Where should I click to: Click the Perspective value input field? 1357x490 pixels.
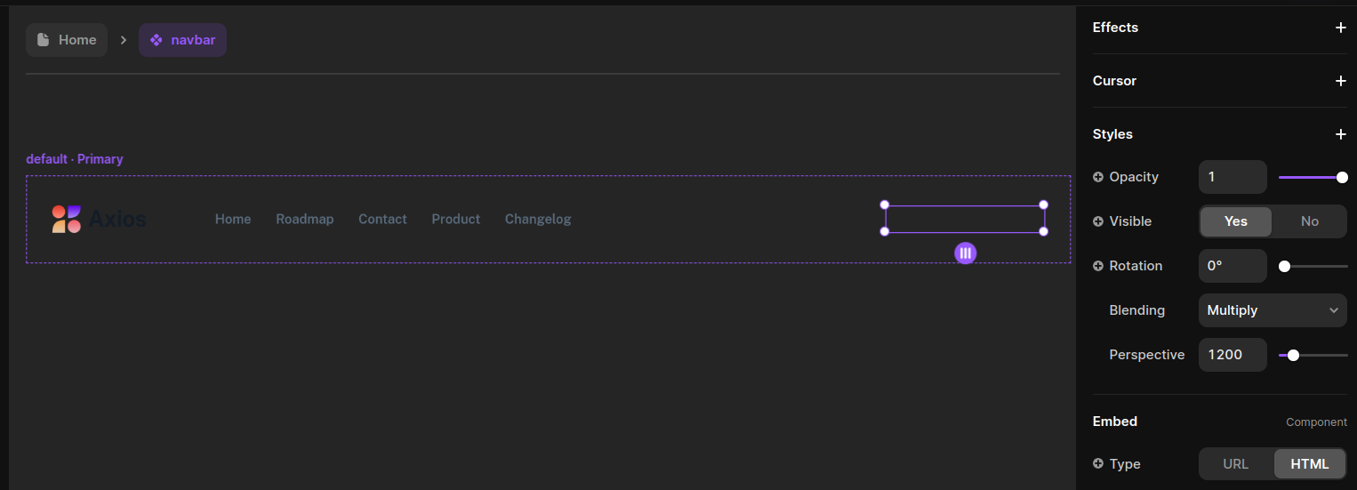tap(1232, 355)
